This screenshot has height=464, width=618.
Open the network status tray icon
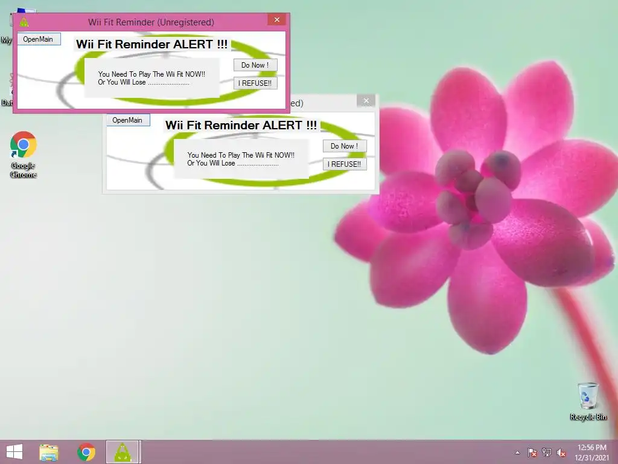(547, 453)
